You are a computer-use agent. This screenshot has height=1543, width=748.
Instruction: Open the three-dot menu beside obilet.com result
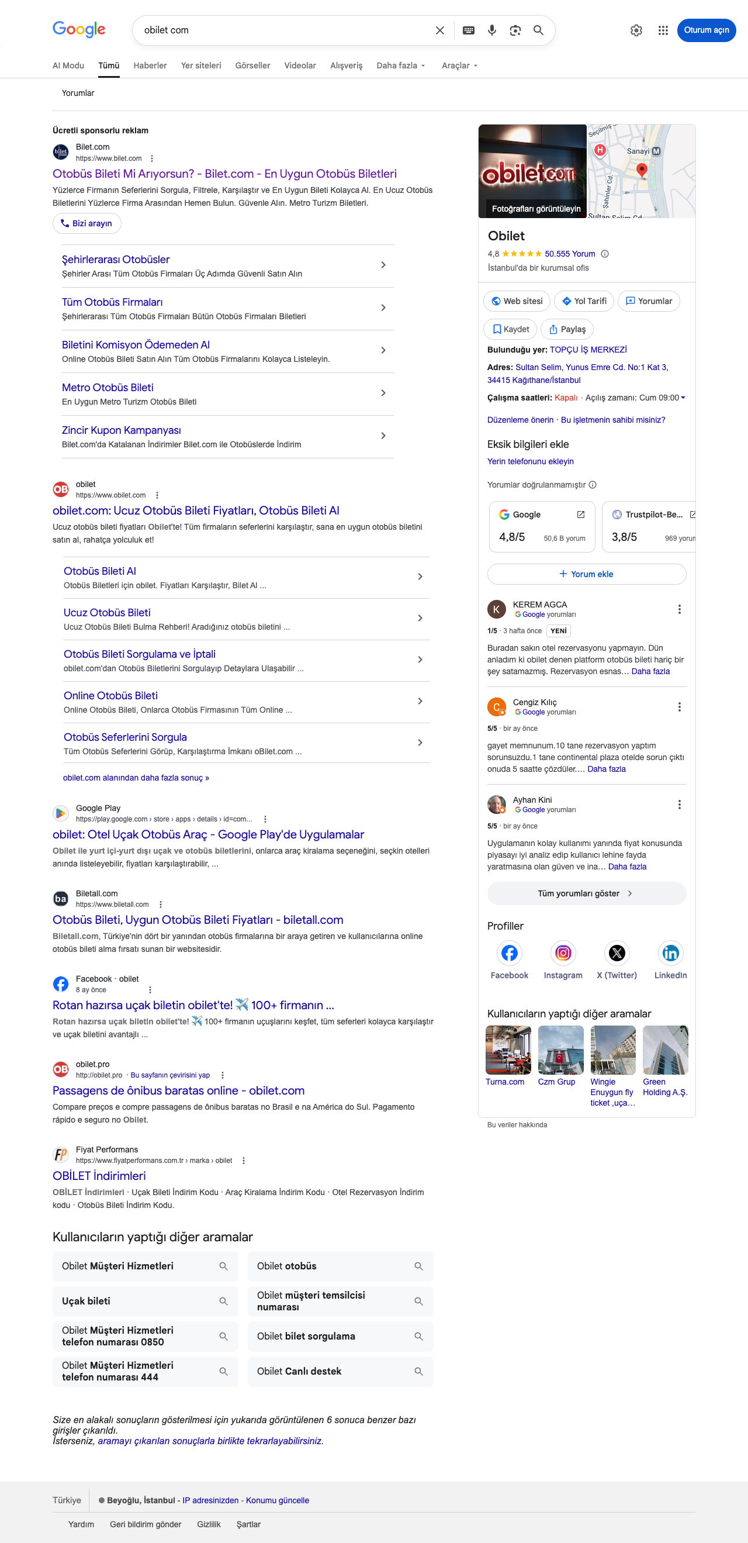(157, 495)
